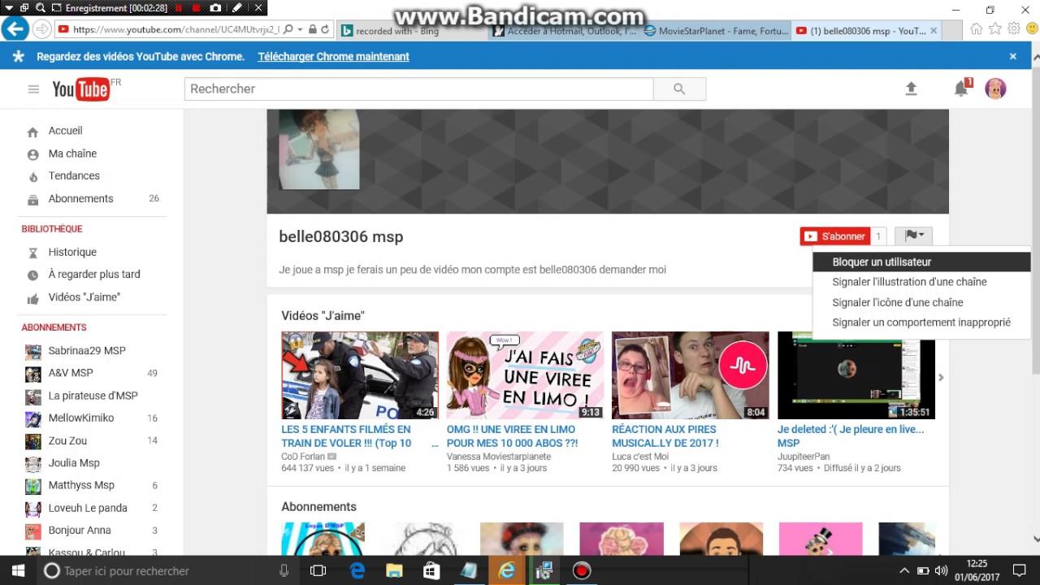
Task: Switch to the MovieStarPlanet browser tab
Action: coord(715,31)
